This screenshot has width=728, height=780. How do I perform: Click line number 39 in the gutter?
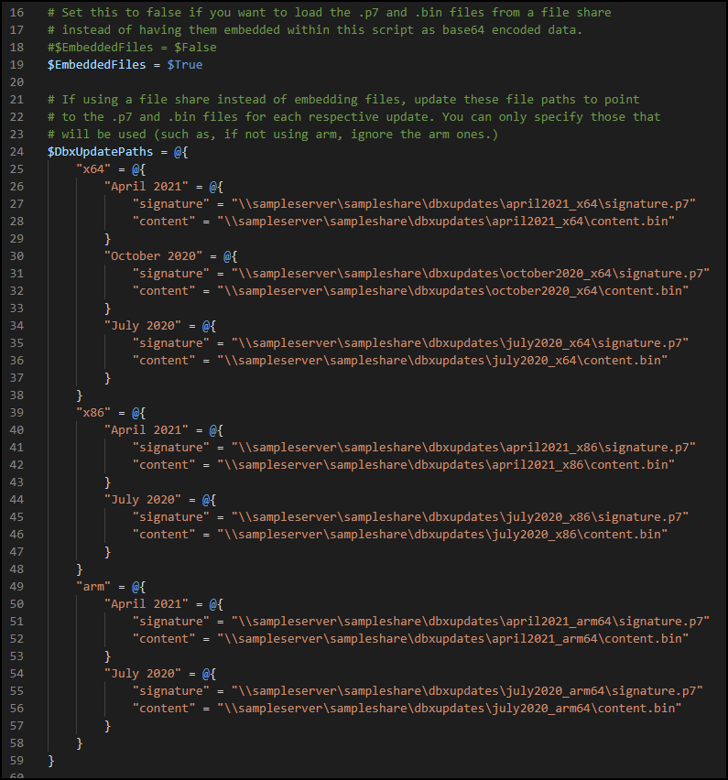[16, 412]
